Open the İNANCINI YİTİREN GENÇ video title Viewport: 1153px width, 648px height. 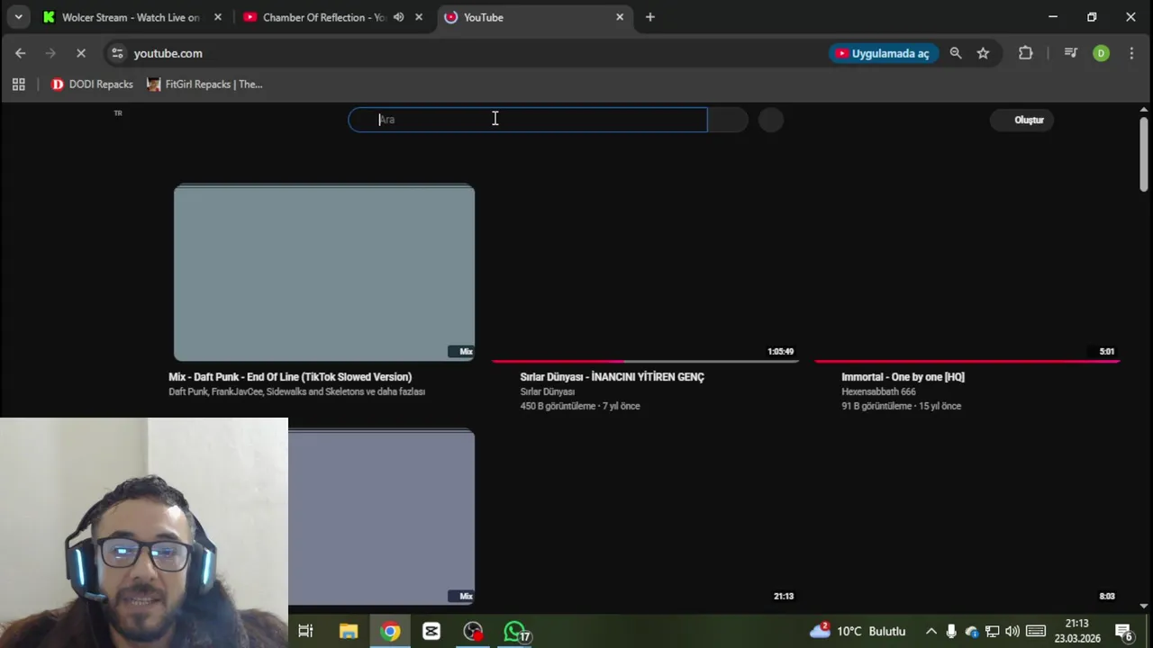click(612, 377)
